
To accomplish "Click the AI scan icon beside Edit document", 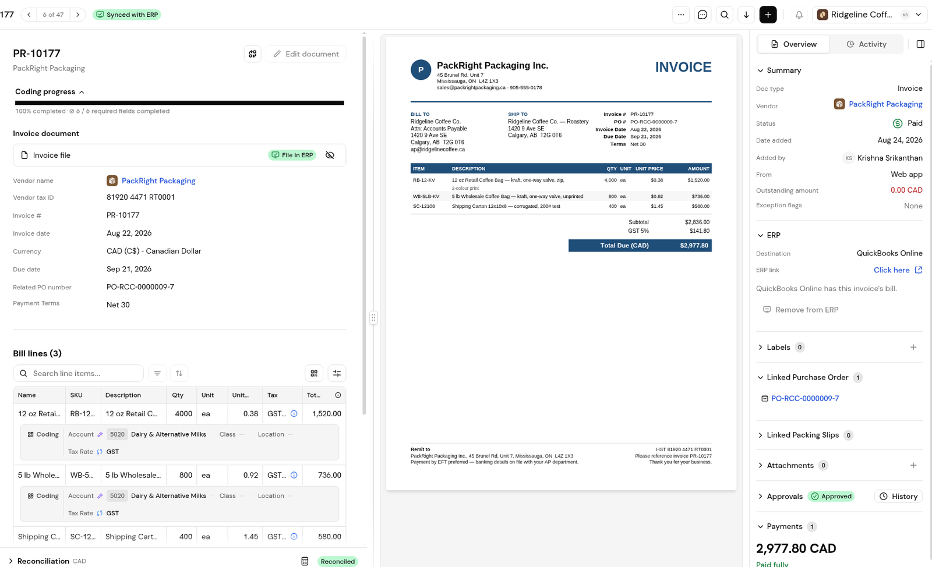I will click(253, 54).
